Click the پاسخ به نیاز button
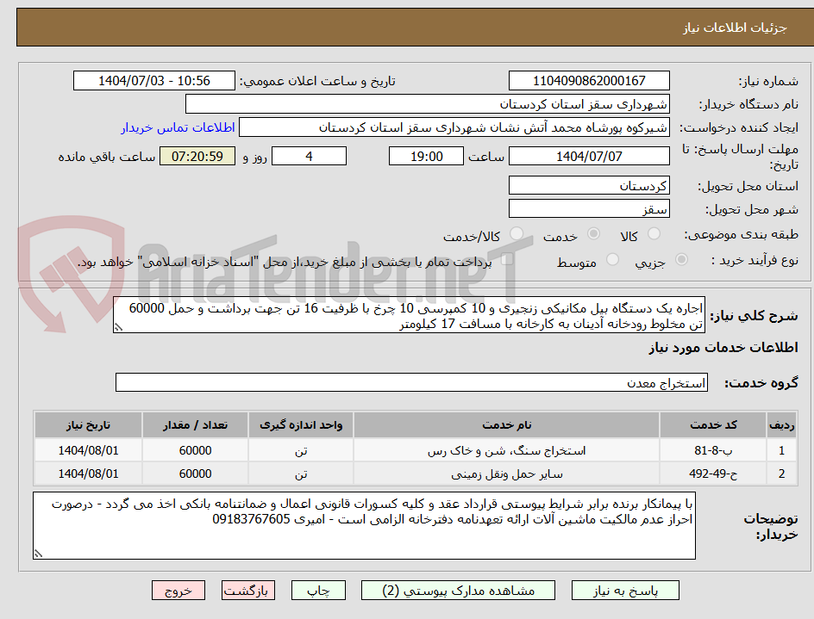This screenshot has width=814, height=619. pos(625,590)
